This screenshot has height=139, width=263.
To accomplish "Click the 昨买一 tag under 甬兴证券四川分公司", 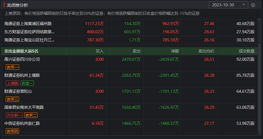I will coord(12,67).
